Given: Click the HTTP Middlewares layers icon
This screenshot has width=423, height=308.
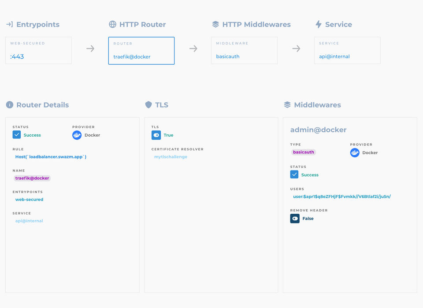Looking at the screenshot, I should point(215,24).
